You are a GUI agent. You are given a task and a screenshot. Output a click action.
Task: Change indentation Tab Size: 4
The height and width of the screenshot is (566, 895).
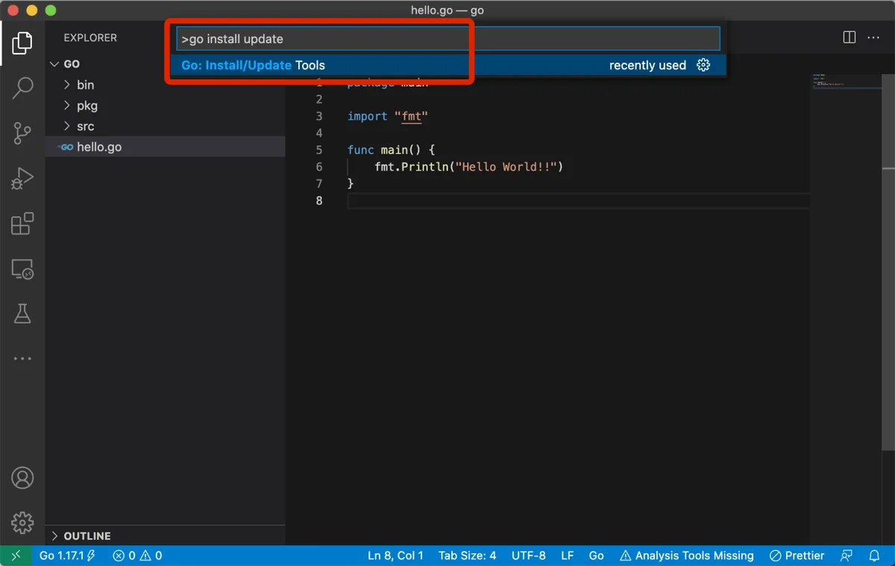[x=467, y=556]
